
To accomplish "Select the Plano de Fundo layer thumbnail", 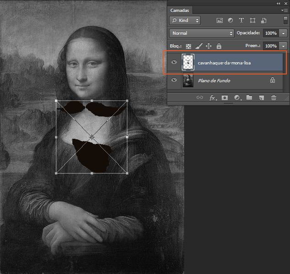I will pos(188,80).
